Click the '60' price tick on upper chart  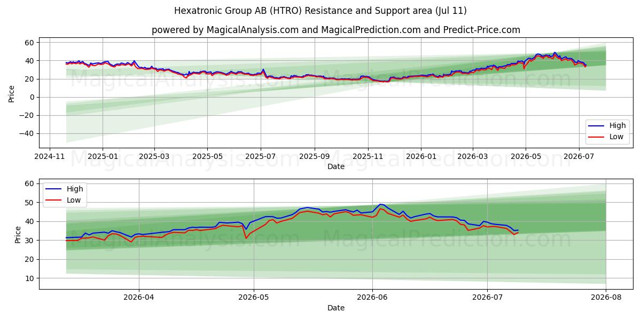point(30,43)
